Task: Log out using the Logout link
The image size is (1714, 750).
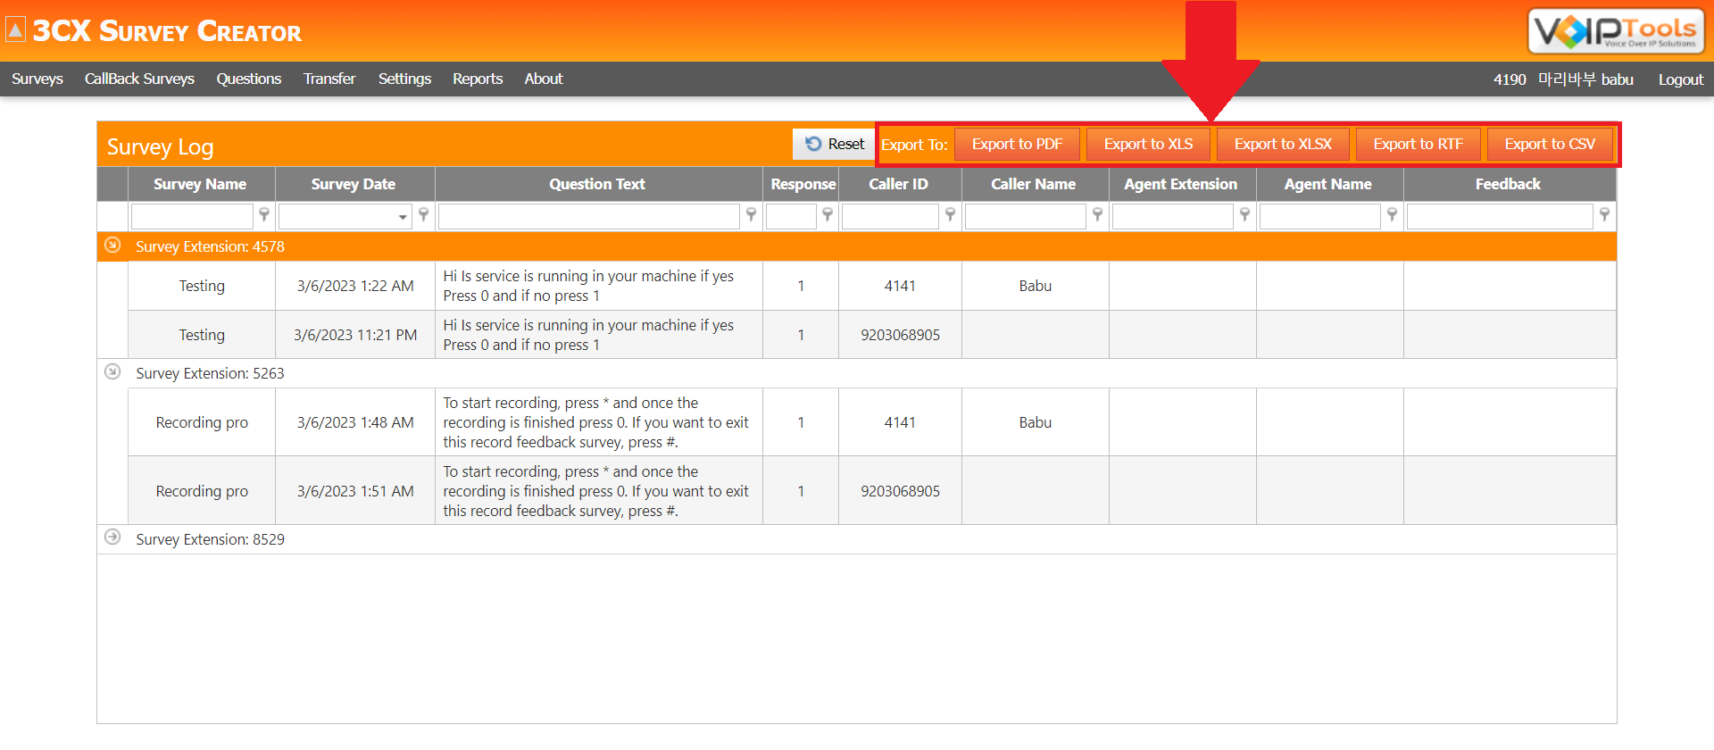Action: pos(1681,79)
